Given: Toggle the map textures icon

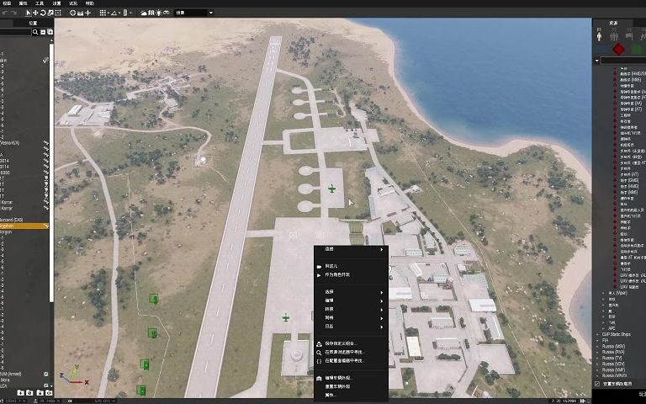Looking at the screenshot, I should [151, 13].
